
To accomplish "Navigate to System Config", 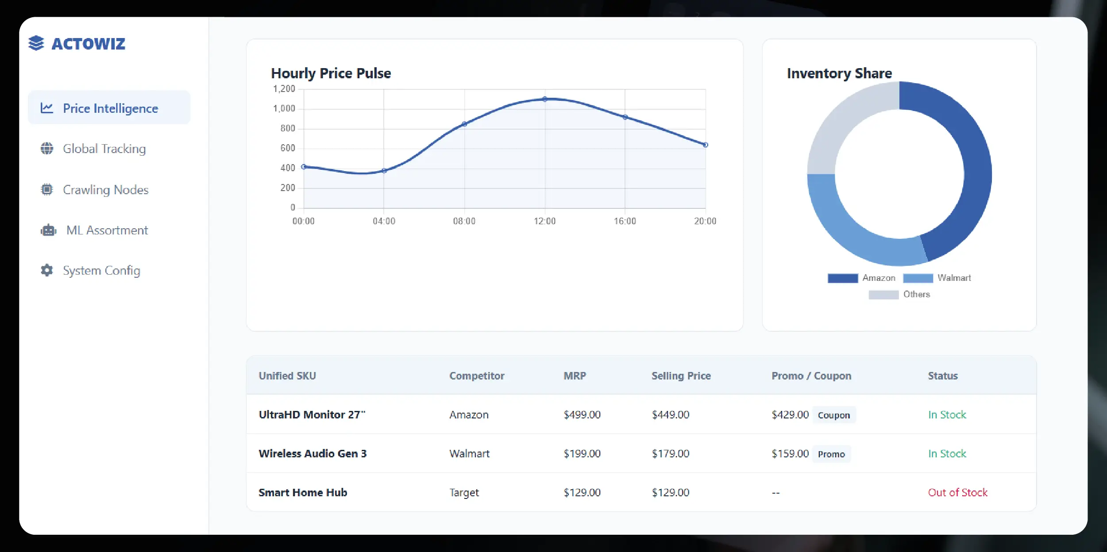I will point(101,270).
